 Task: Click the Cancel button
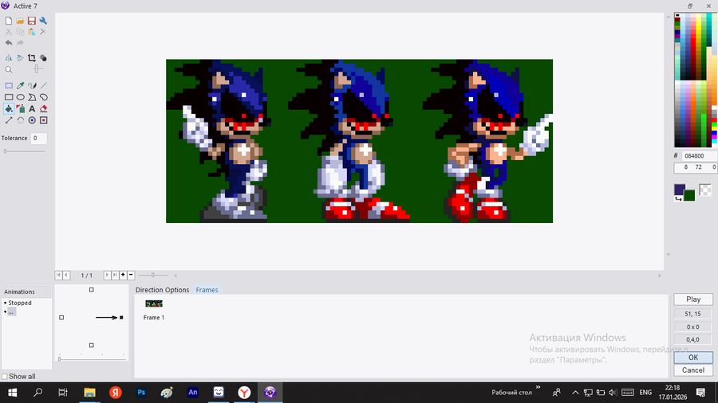click(x=693, y=370)
